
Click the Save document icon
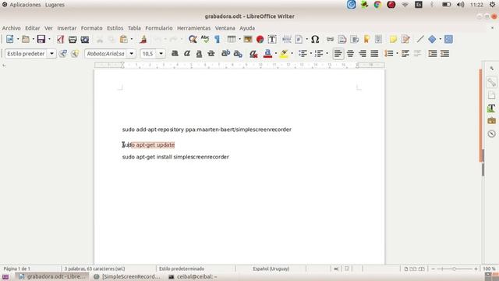coord(41,39)
